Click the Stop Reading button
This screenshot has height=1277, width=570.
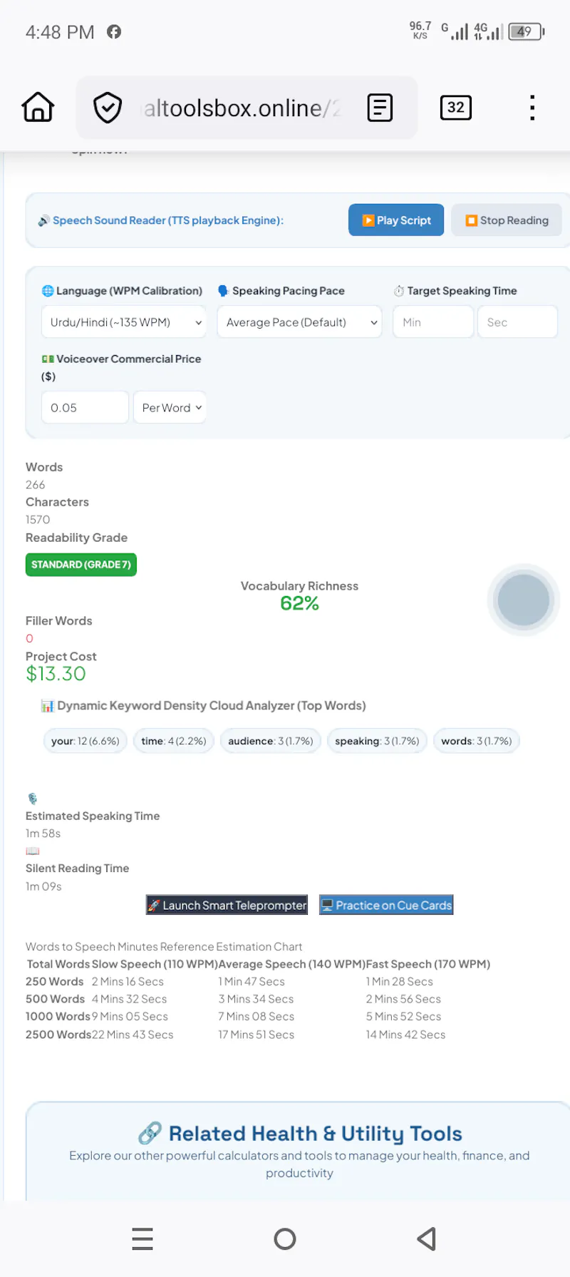(x=507, y=220)
